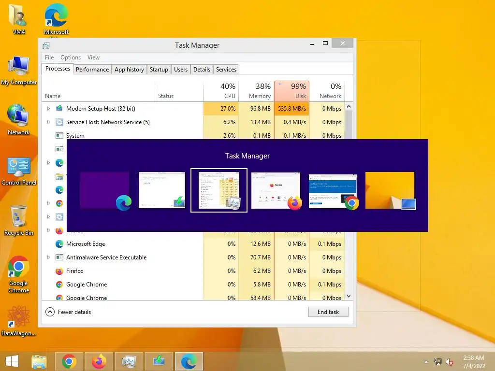The width and height of the screenshot is (495, 371).
Task: Open the Recycle Bin desktop icon
Action: (x=19, y=220)
